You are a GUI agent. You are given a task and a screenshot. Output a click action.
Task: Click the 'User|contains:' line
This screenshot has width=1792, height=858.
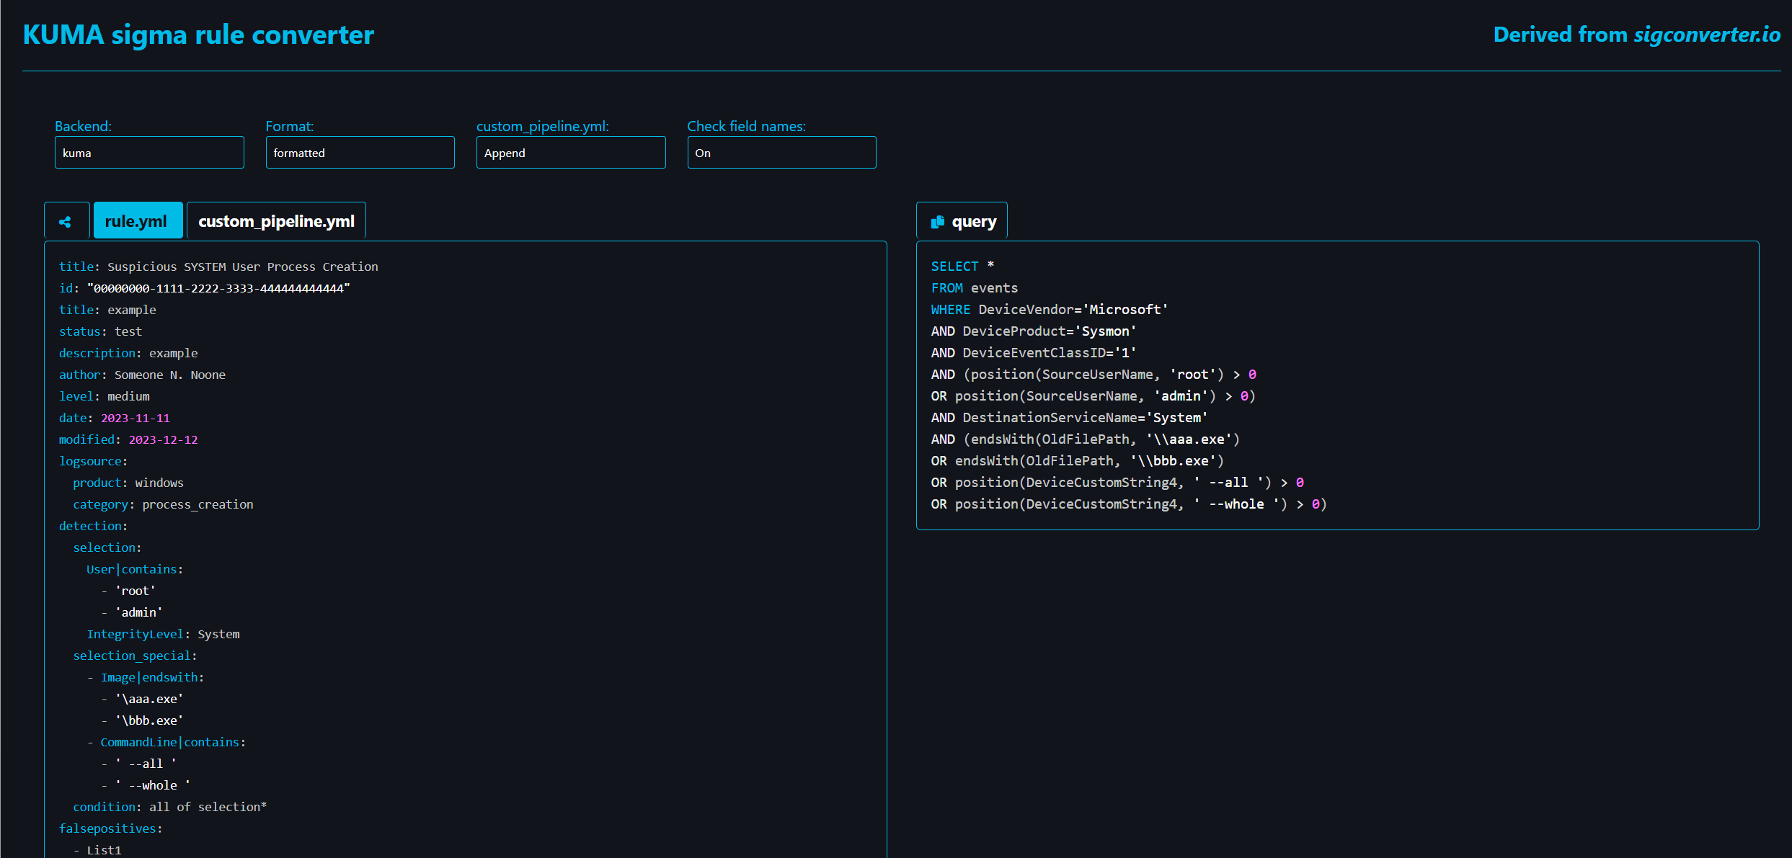coord(135,569)
